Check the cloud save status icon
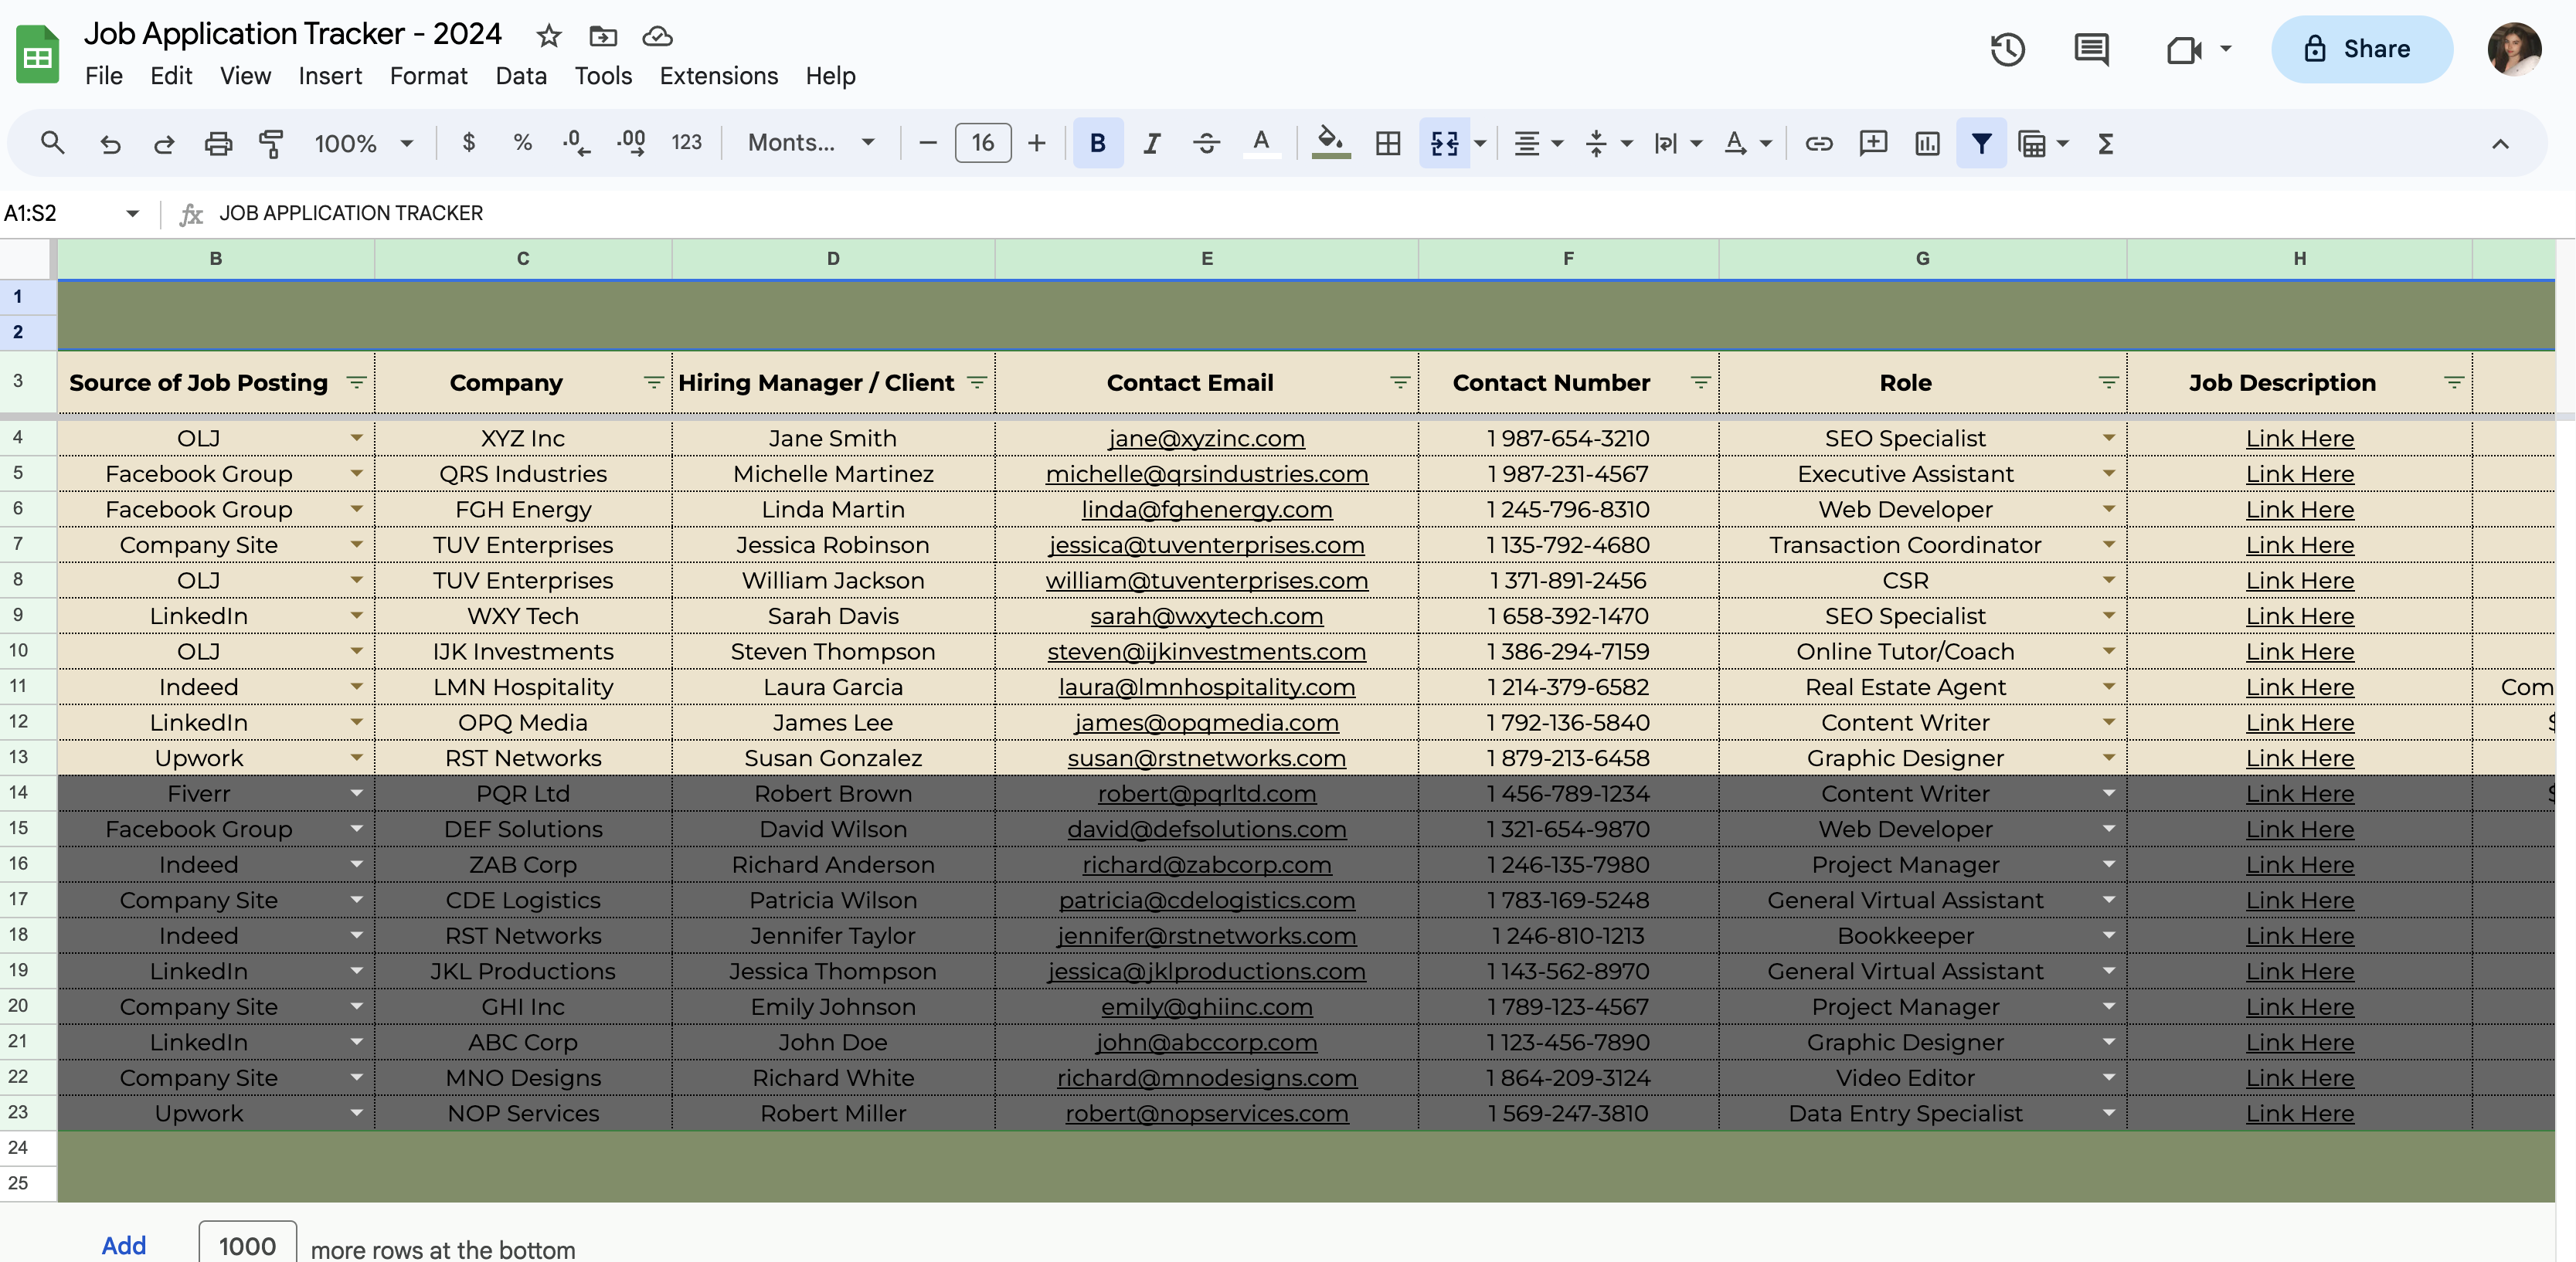 tap(657, 36)
